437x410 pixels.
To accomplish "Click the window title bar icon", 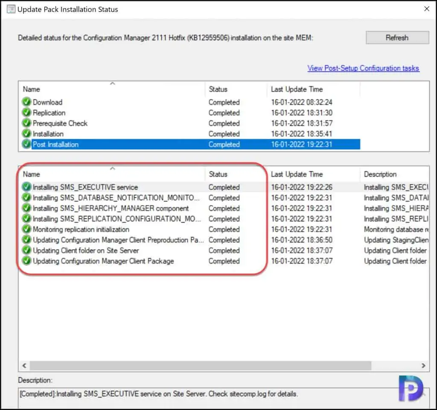I will click(11, 9).
